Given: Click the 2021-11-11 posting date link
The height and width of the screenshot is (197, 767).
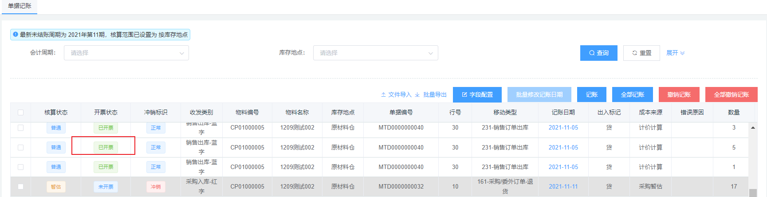Looking at the screenshot, I should click(x=563, y=186).
